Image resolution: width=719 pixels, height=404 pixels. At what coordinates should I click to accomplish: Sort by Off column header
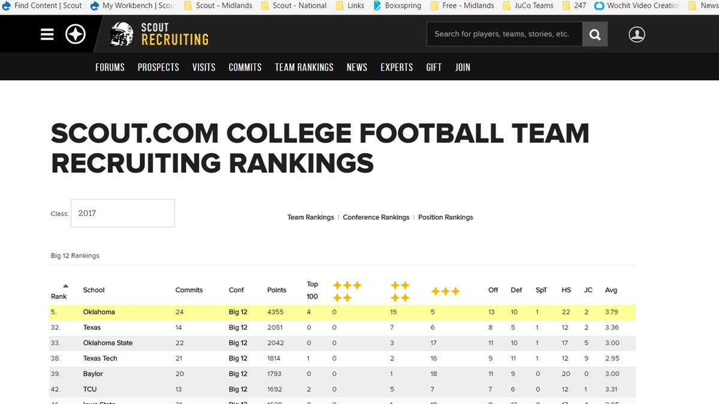[493, 290]
